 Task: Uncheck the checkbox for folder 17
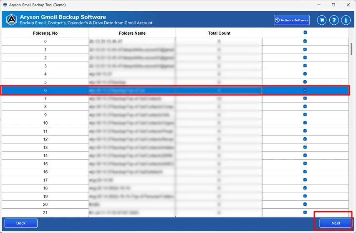point(305,180)
